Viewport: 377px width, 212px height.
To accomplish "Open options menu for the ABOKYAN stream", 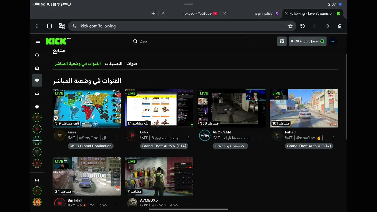I will click(x=261, y=138).
